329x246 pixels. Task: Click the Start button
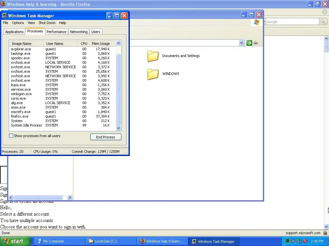15,241
